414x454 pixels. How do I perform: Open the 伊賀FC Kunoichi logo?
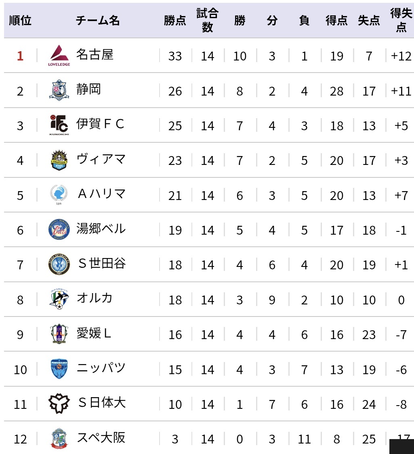click(59, 125)
